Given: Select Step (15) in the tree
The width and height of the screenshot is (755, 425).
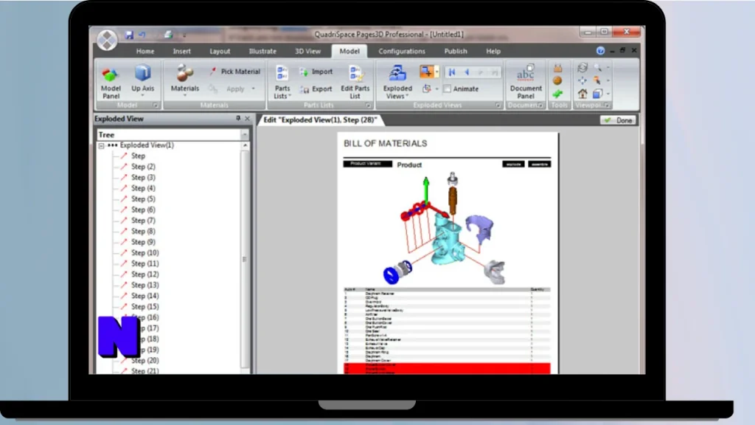Looking at the screenshot, I should [145, 307].
